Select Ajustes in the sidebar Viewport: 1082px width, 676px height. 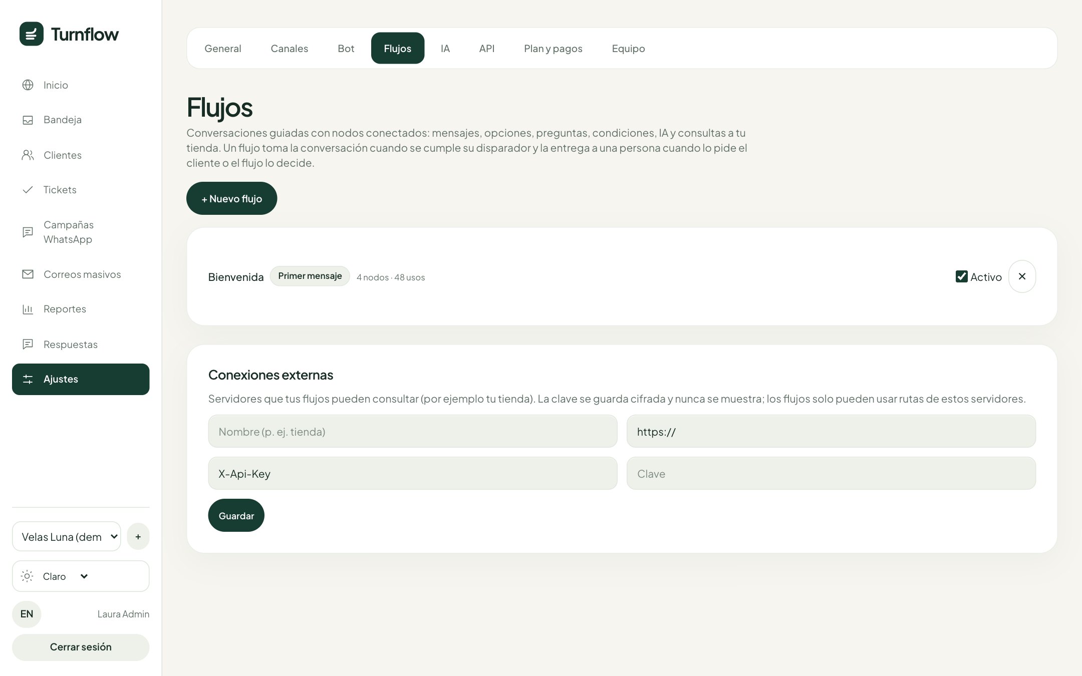[81, 379]
